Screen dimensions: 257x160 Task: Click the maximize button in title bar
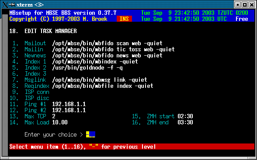click(245, 5)
